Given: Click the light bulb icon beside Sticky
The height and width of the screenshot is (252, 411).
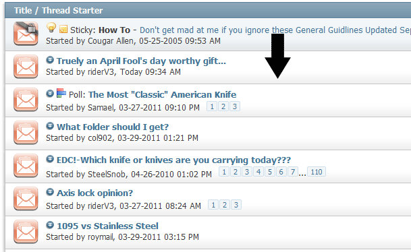Looking at the screenshot, I should (51, 28).
